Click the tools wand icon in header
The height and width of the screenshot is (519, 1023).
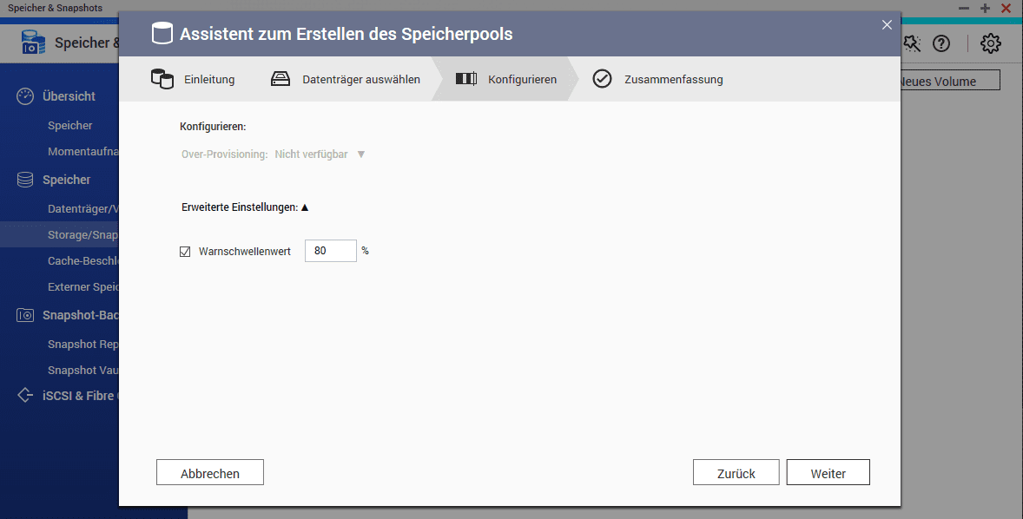(x=912, y=43)
